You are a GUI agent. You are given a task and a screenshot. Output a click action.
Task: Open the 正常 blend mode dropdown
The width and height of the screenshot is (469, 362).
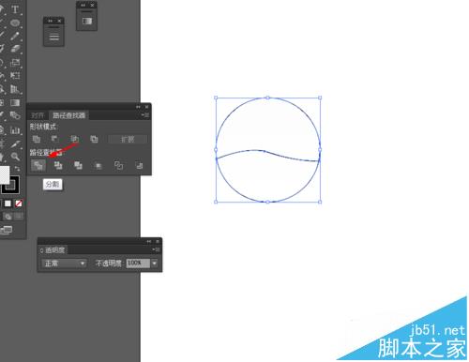pyautogui.click(x=64, y=264)
